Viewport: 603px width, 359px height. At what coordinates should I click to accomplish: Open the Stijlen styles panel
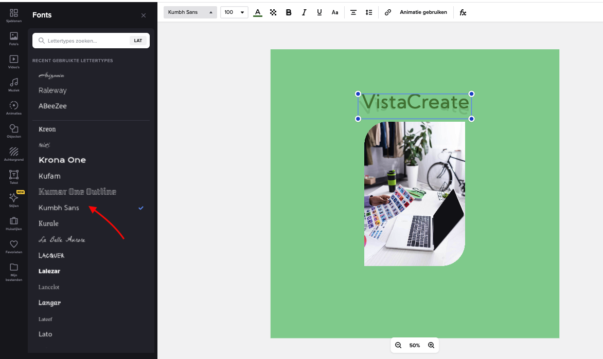pos(14,200)
